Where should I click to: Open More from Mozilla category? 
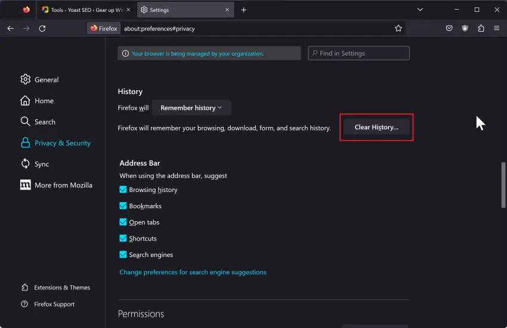pyautogui.click(x=56, y=185)
